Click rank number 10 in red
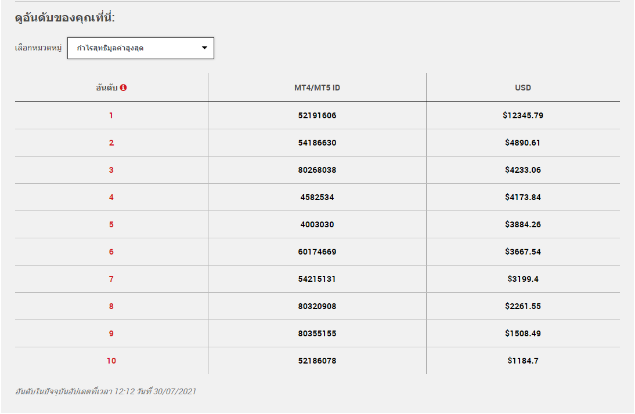This screenshot has height=414, width=635. coord(111,361)
